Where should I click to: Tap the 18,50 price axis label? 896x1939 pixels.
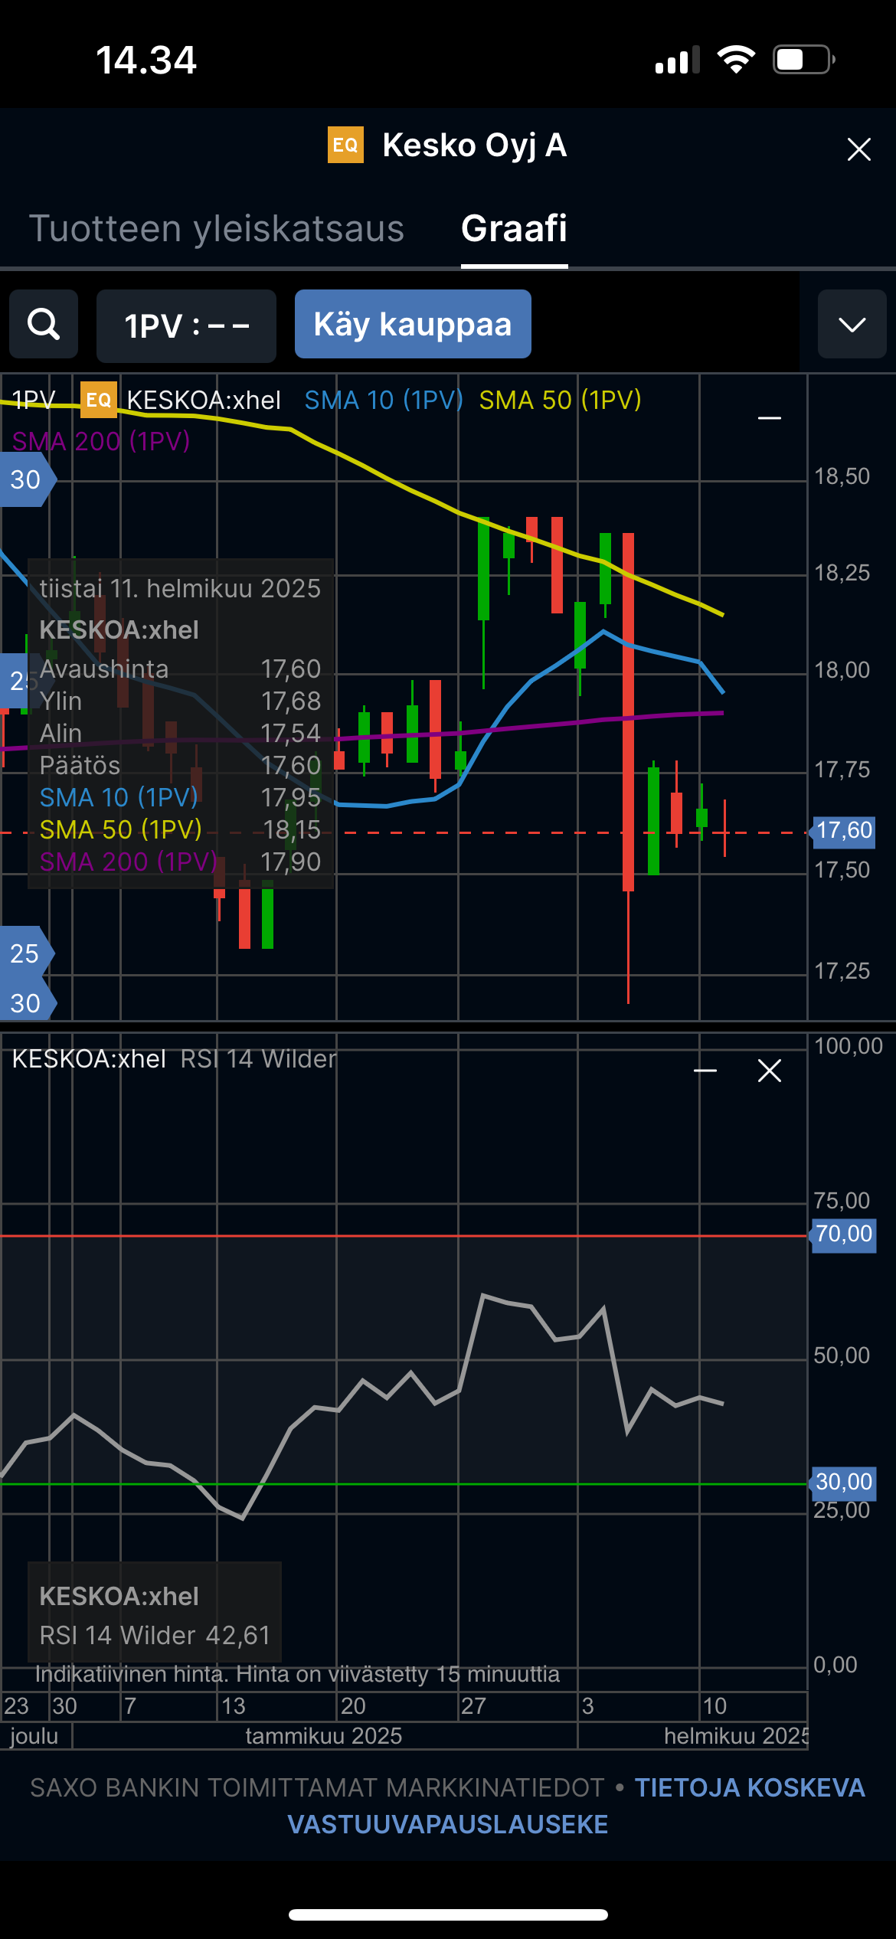pyautogui.click(x=842, y=476)
